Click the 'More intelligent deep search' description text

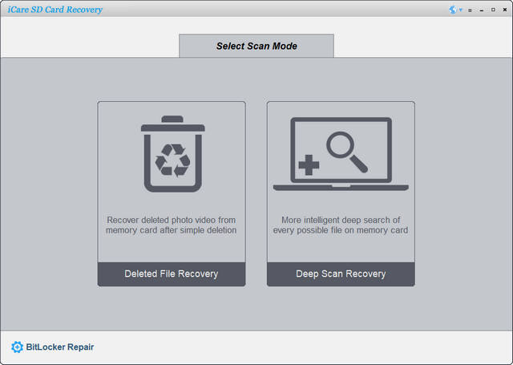pyautogui.click(x=341, y=225)
